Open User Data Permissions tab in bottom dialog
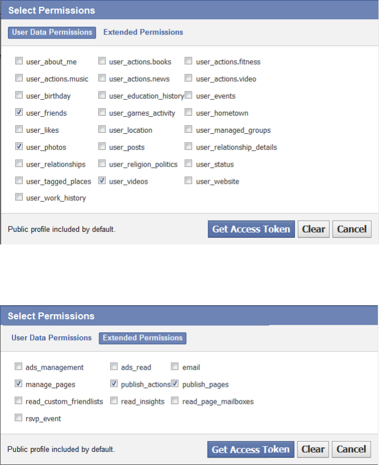This screenshot has width=379, height=465. tap(52, 338)
